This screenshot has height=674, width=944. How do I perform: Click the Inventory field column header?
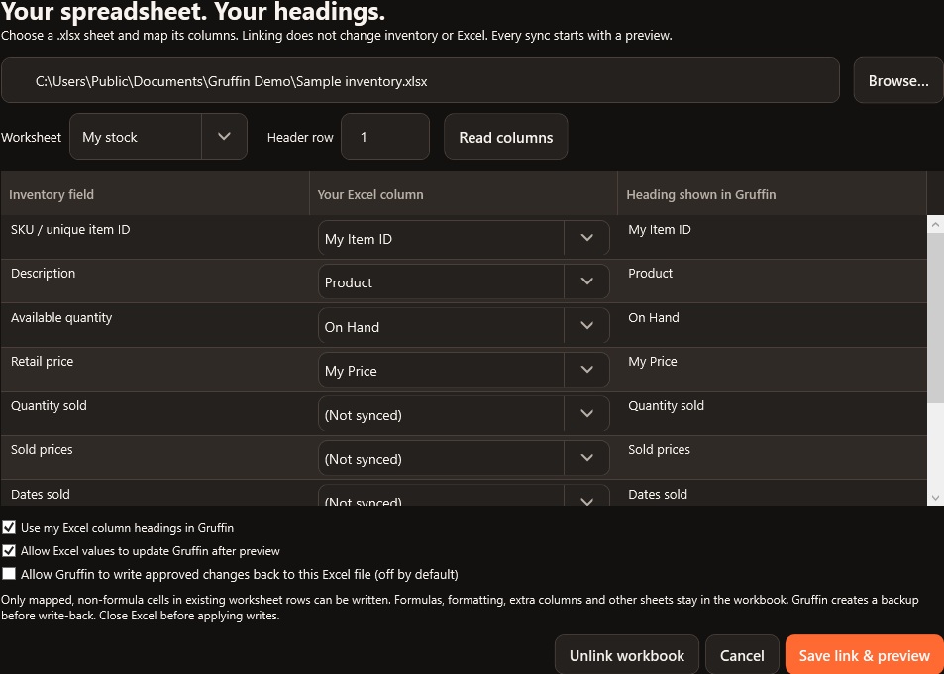click(x=155, y=194)
